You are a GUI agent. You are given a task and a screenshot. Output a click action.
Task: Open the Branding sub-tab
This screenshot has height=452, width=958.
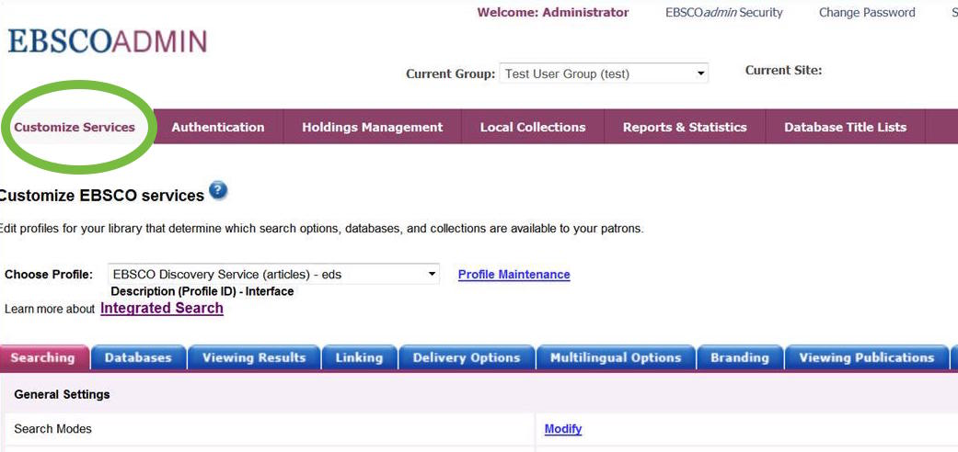tap(740, 357)
